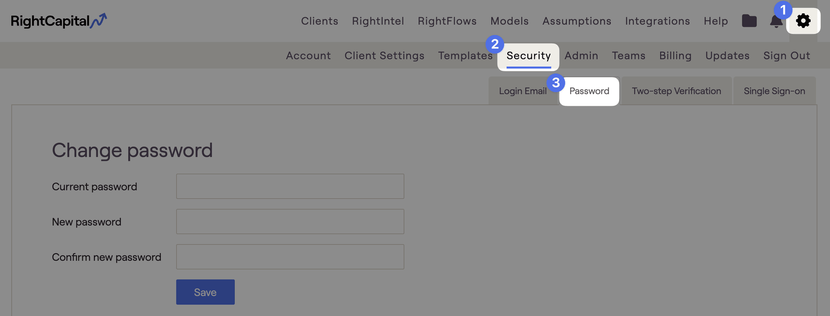Sign Out of the account
The height and width of the screenshot is (316, 830).
pos(786,56)
